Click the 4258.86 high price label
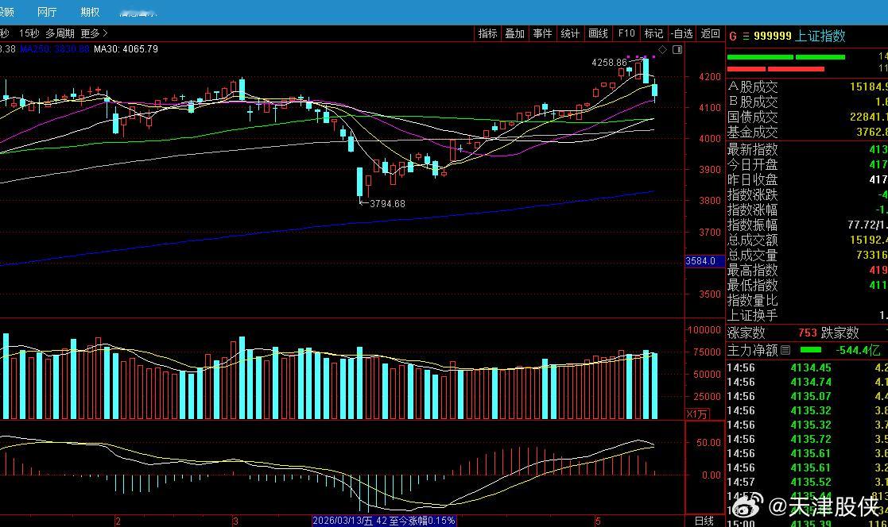The width and height of the screenshot is (888, 527). 610,63
